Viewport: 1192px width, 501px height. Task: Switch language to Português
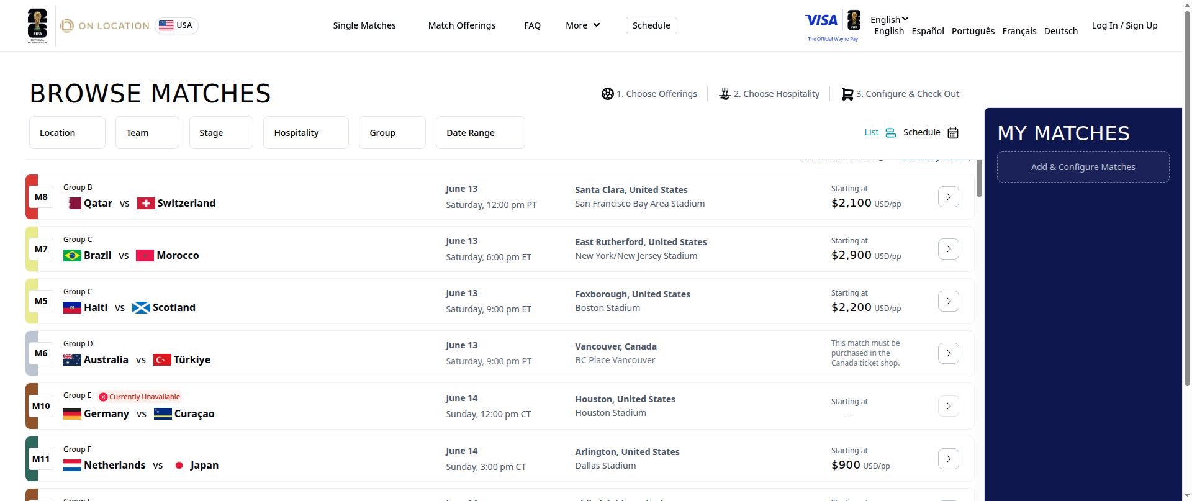tap(973, 31)
